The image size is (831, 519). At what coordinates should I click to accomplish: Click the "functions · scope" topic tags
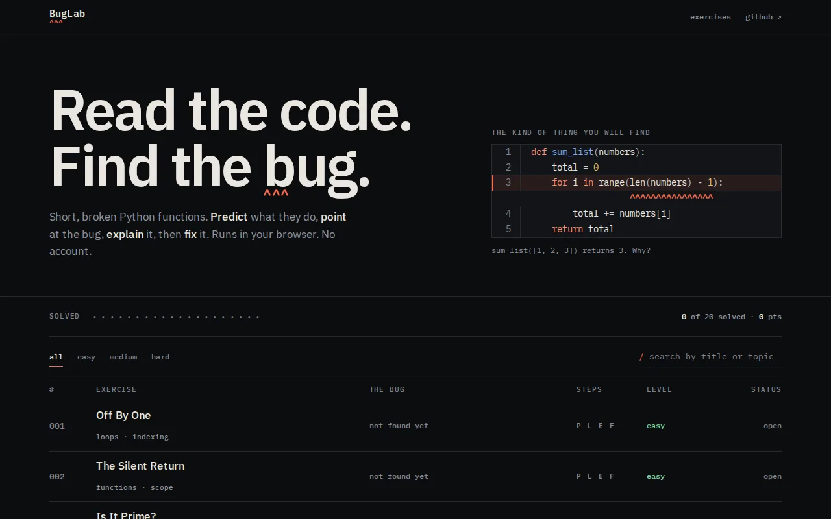coord(134,487)
